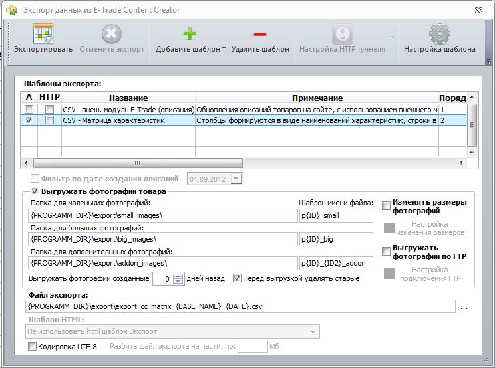Click the Экспортировать label in the toolbar
495x368 pixels.
click(43, 49)
